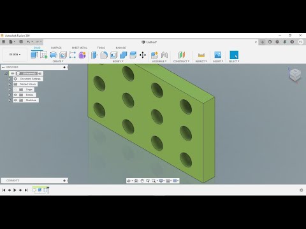Toggle visibility eye of Origin folder
306x229 pixels.
[x=15, y=90]
